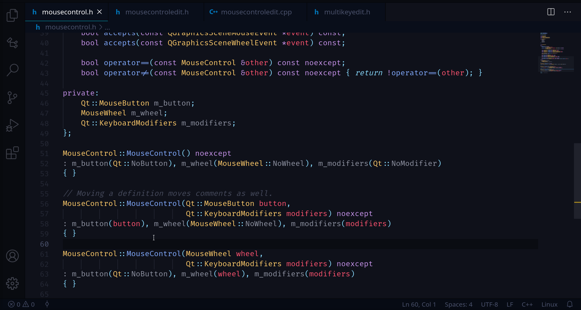Click 'return' keyword on line 43
The height and width of the screenshot is (310, 581).
click(x=369, y=73)
